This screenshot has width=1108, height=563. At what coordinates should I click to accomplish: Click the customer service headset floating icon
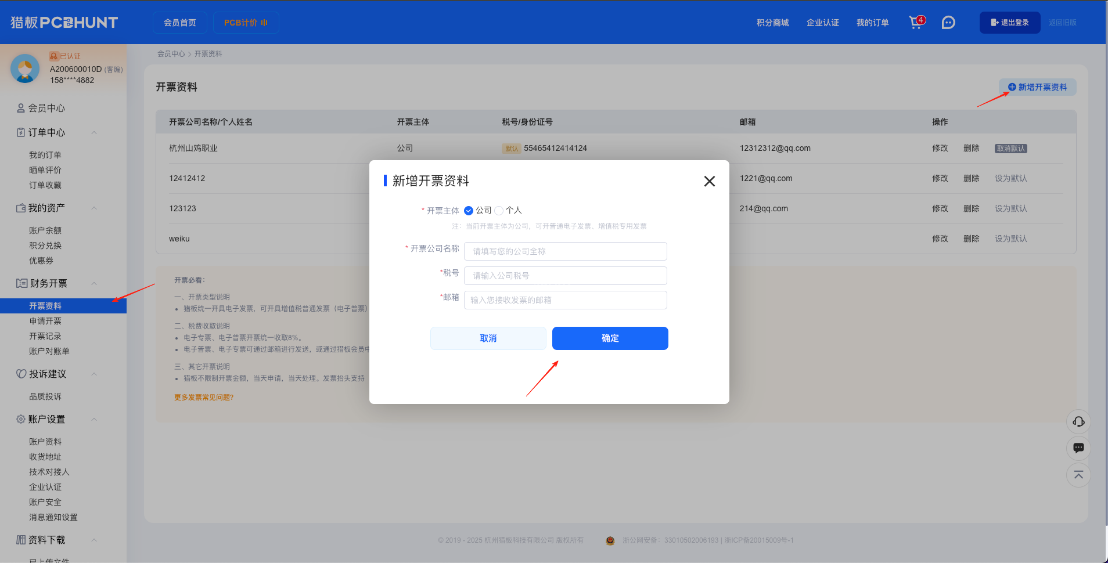point(1078,421)
